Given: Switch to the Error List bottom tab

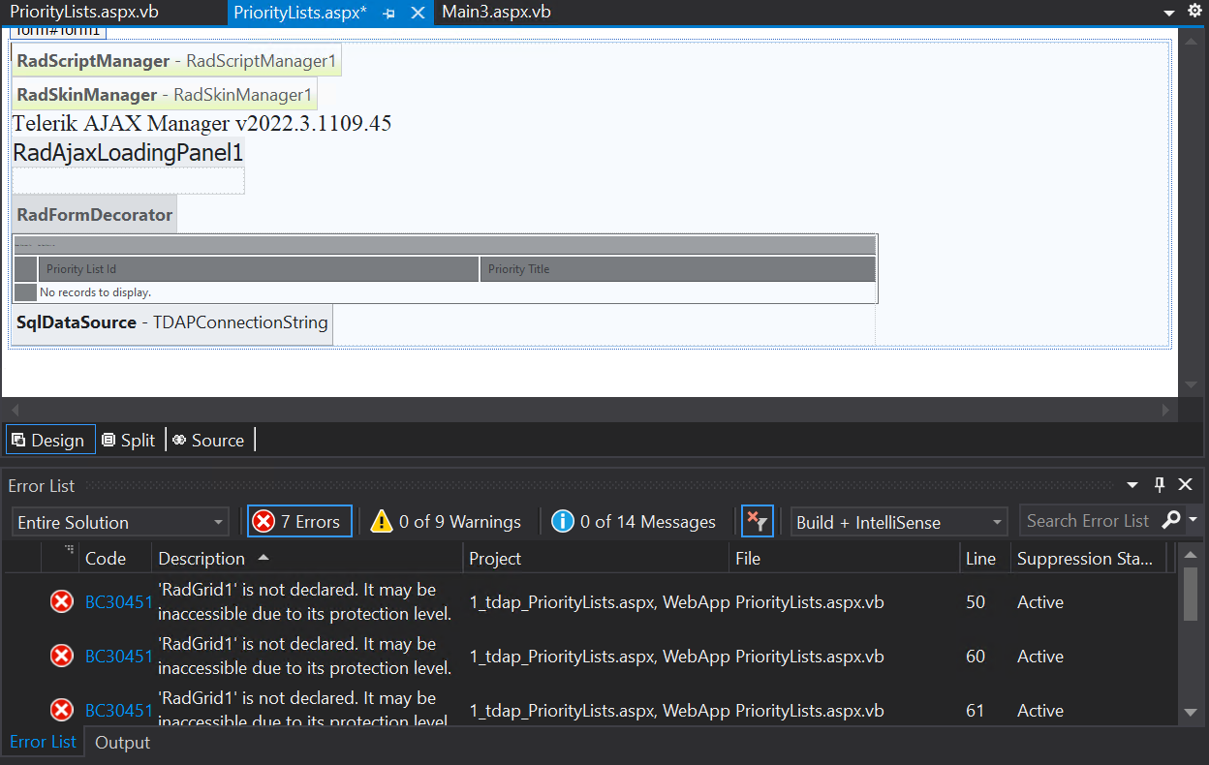Looking at the screenshot, I should click(43, 742).
